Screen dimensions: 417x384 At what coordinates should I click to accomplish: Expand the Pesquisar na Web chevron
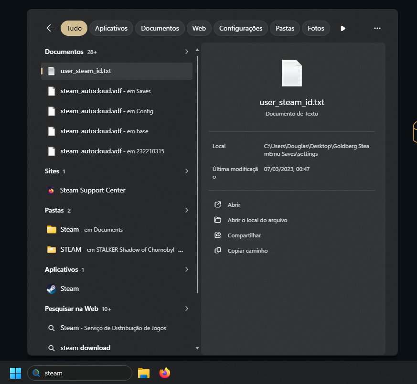point(187,309)
